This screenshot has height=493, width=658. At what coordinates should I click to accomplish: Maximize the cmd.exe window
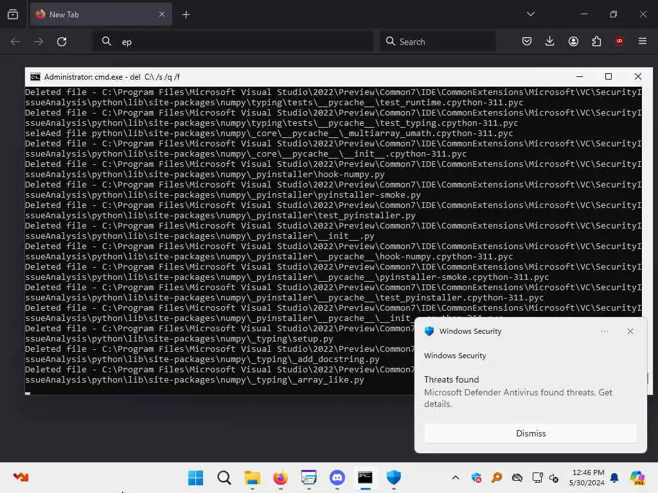point(609,76)
